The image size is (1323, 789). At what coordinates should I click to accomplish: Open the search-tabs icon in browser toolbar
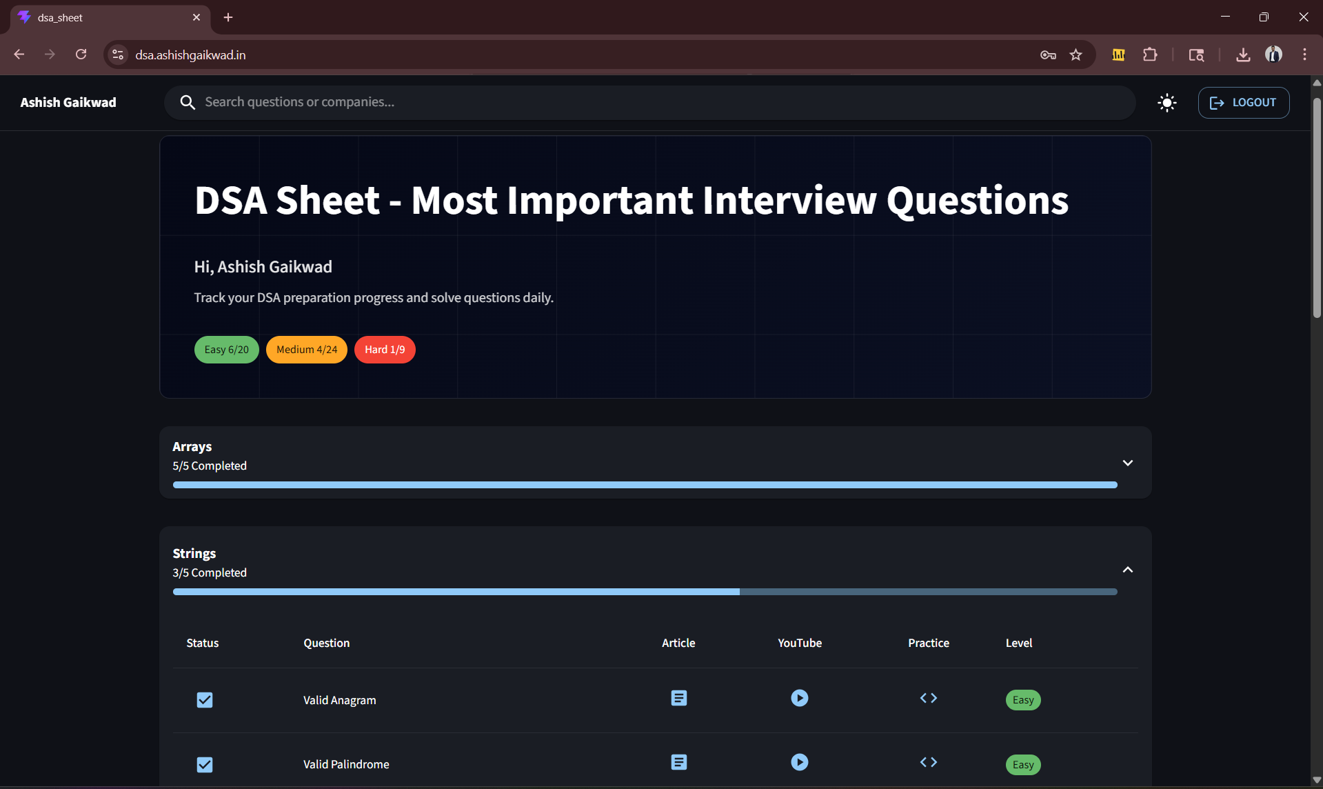tap(1196, 54)
